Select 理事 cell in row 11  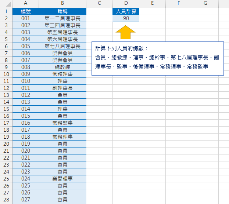pyautogui.click(x=62, y=81)
